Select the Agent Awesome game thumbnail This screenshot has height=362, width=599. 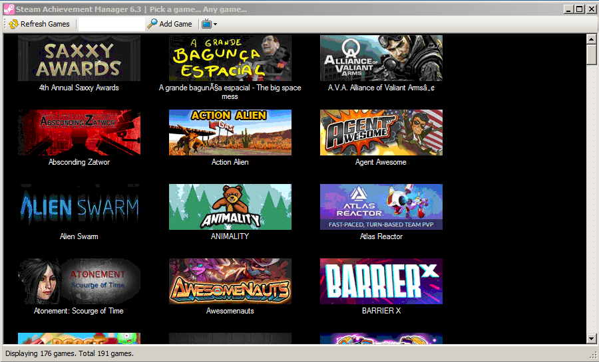coord(381,132)
